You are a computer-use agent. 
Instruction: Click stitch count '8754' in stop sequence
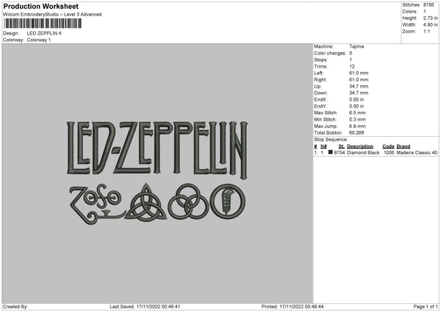[x=340, y=152]
